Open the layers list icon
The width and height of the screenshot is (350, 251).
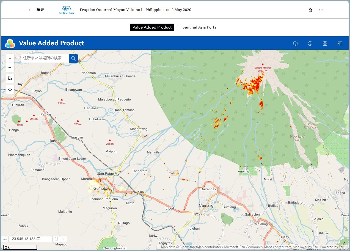tap(295, 43)
